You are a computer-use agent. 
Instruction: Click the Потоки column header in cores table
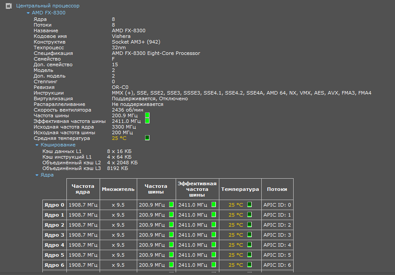[x=277, y=189]
